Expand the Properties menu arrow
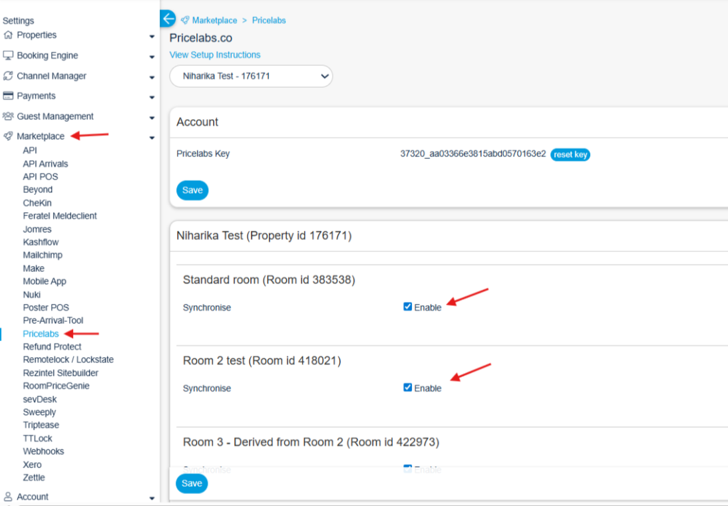This screenshot has height=506, width=728. point(152,37)
